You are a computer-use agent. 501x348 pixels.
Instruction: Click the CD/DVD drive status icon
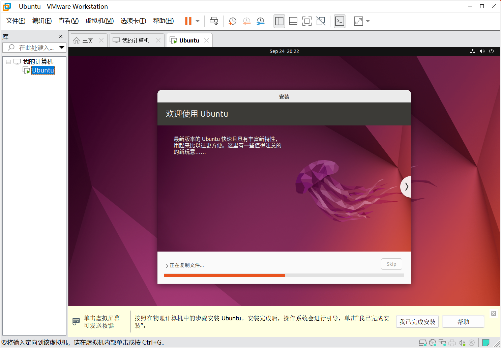pyautogui.click(x=433, y=343)
